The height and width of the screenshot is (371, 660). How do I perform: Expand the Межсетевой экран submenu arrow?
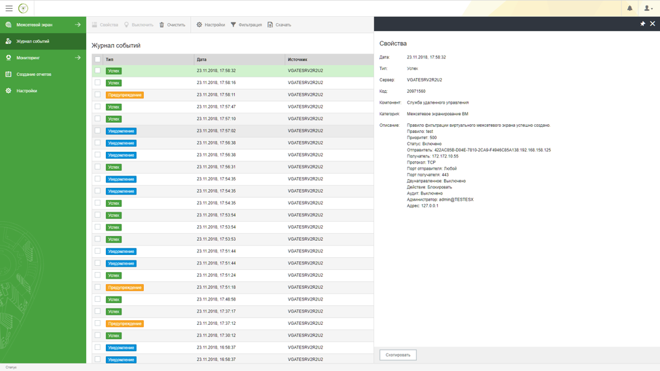77,25
